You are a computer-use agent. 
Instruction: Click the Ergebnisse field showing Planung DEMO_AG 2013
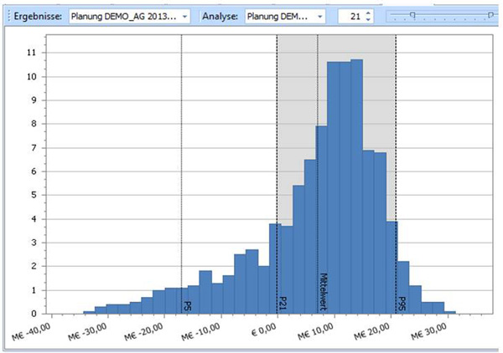(123, 16)
